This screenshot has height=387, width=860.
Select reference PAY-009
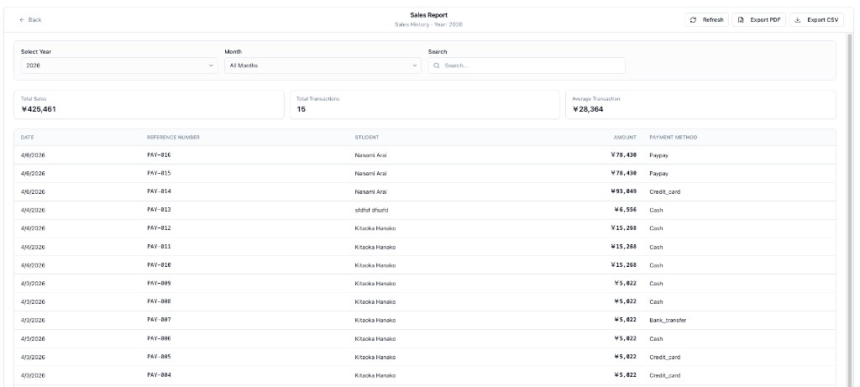point(159,284)
